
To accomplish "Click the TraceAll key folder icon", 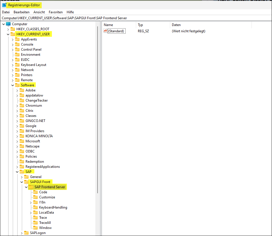I will tap(35, 223).
